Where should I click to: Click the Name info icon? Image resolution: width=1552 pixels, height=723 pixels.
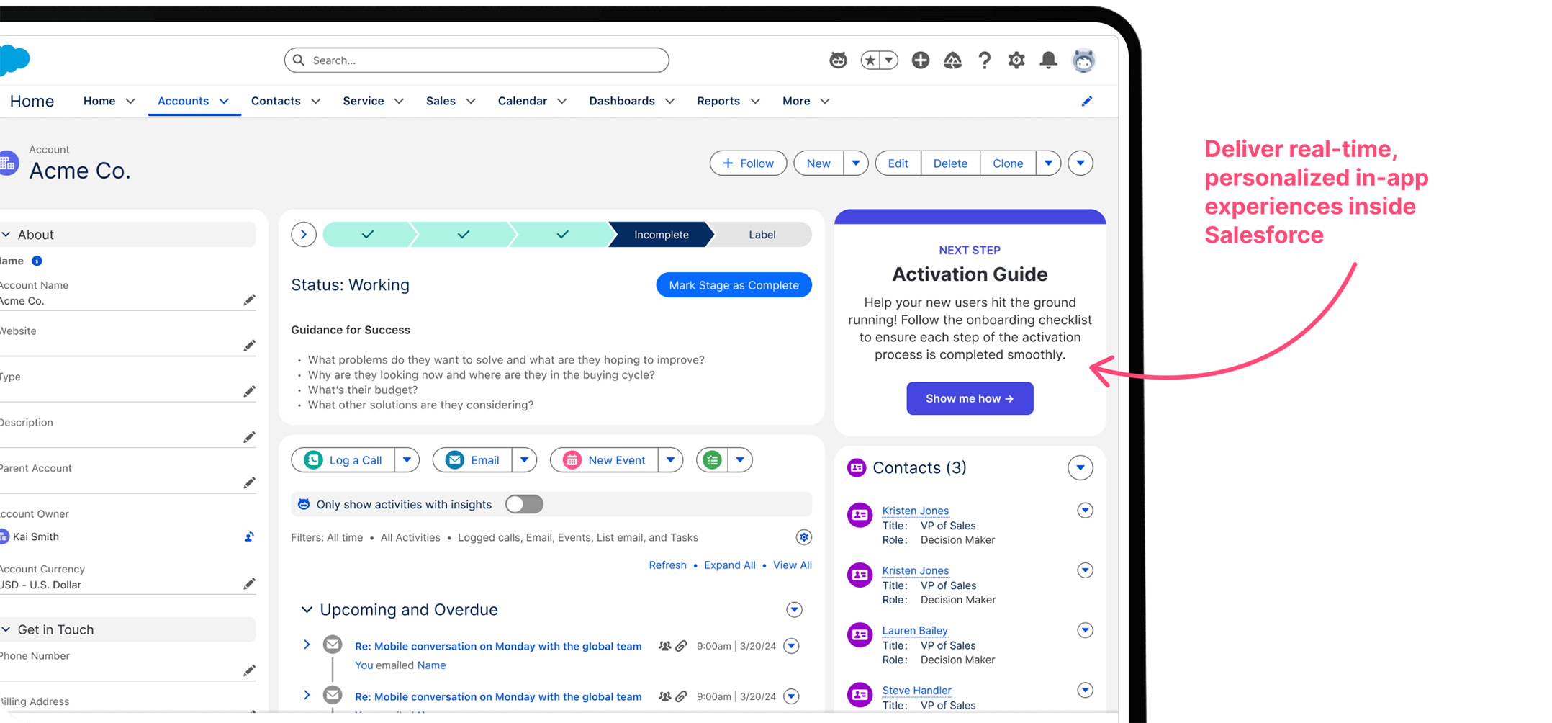click(37, 261)
